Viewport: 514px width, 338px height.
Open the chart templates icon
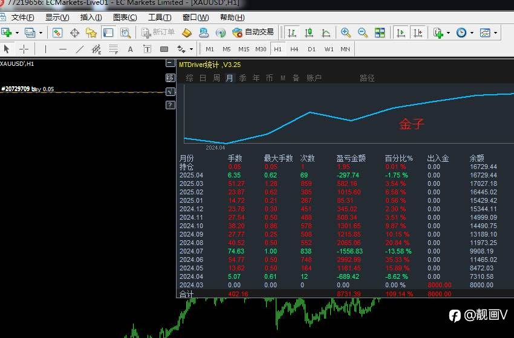coord(485,33)
